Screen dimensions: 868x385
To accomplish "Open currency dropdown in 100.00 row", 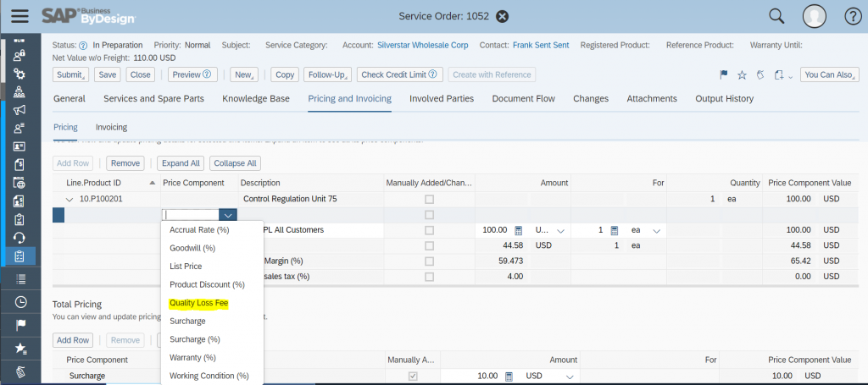I will (560, 230).
